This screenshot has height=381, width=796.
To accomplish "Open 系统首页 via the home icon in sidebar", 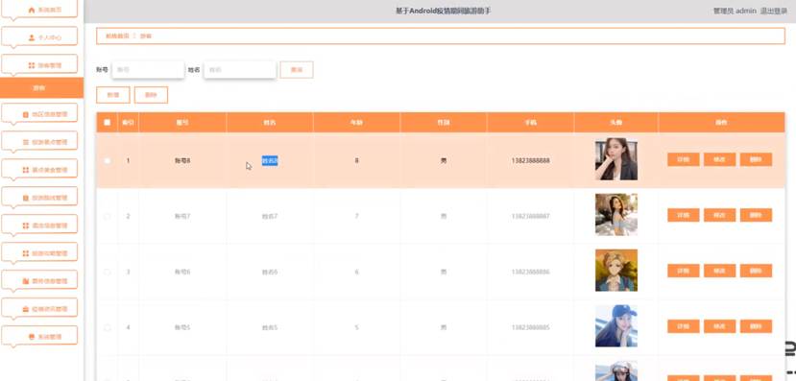I will click(x=32, y=11).
